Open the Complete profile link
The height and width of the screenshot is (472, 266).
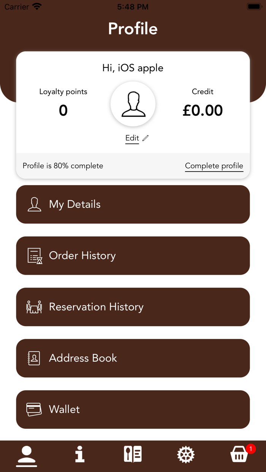[214, 166]
